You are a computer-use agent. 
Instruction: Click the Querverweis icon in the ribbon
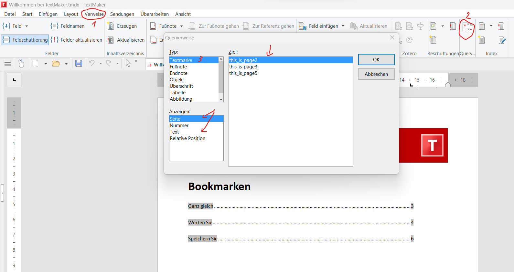pos(467,28)
